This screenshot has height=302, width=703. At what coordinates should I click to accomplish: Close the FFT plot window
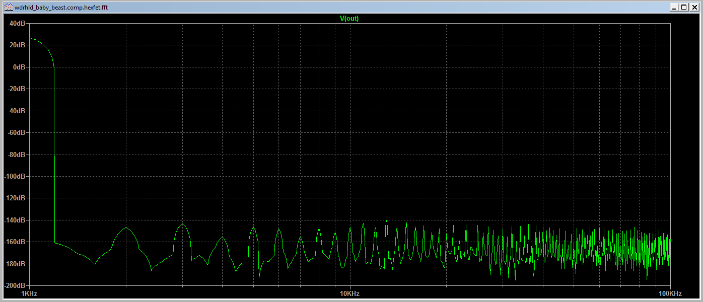click(x=693, y=7)
